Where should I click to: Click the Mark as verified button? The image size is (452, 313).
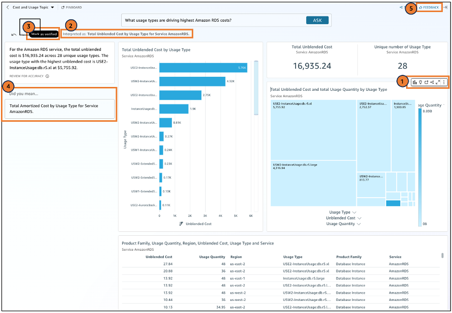click(43, 35)
